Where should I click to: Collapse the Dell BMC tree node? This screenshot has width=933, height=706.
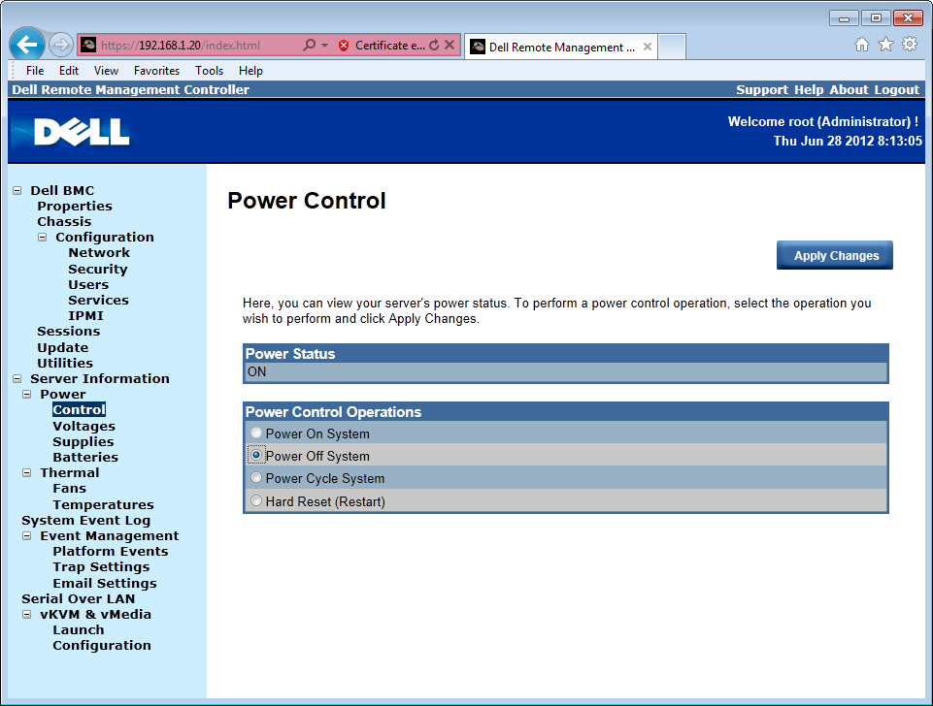(17, 191)
